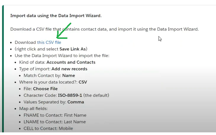The image size is (216, 135).
Task: Click the 'Values Separated by: Comma' line
Action: [x=54, y=102]
